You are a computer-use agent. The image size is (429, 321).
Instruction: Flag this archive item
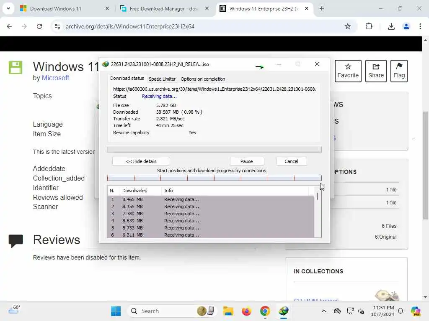[x=399, y=71]
